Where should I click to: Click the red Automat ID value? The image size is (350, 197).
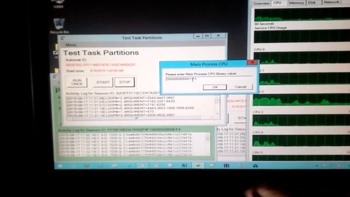click(101, 65)
